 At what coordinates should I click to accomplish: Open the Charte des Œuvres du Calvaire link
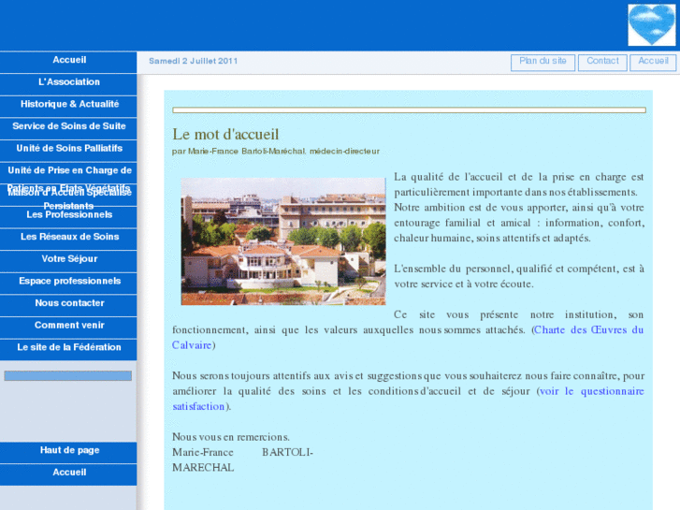[x=588, y=330]
